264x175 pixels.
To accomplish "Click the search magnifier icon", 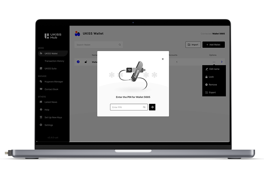I will point(120,45).
